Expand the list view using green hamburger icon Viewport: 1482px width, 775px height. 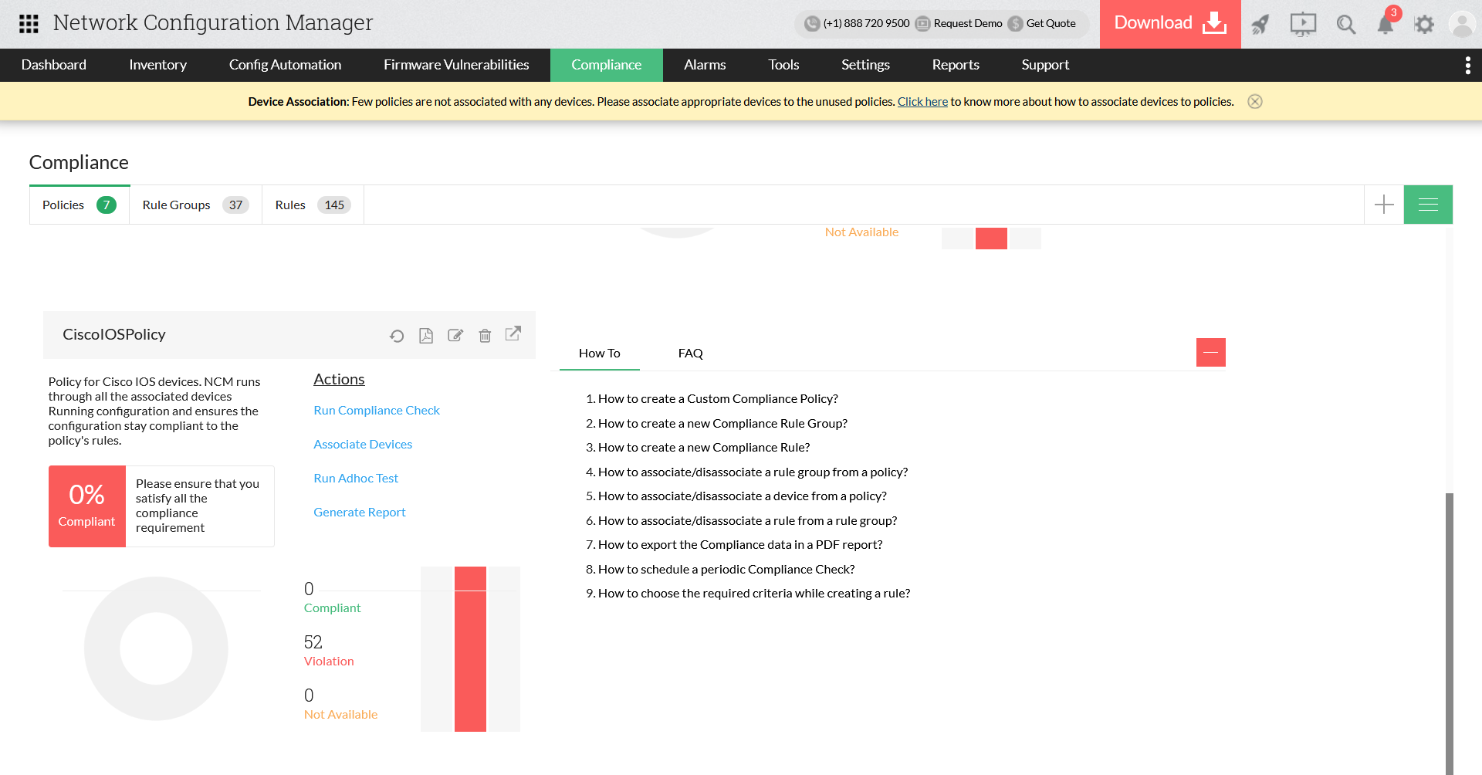tap(1428, 204)
